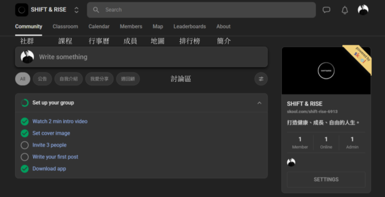385x197 pixels.
Task: Click the setup progress ring icon
Action: tap(25, 103)
